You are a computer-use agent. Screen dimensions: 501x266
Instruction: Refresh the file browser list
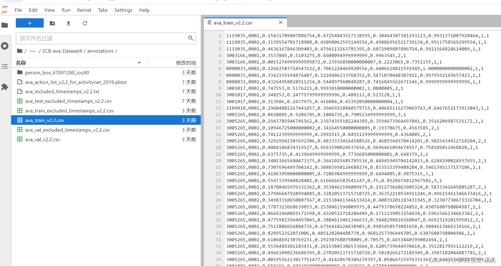pyautogui.click(x=85, y=23)
